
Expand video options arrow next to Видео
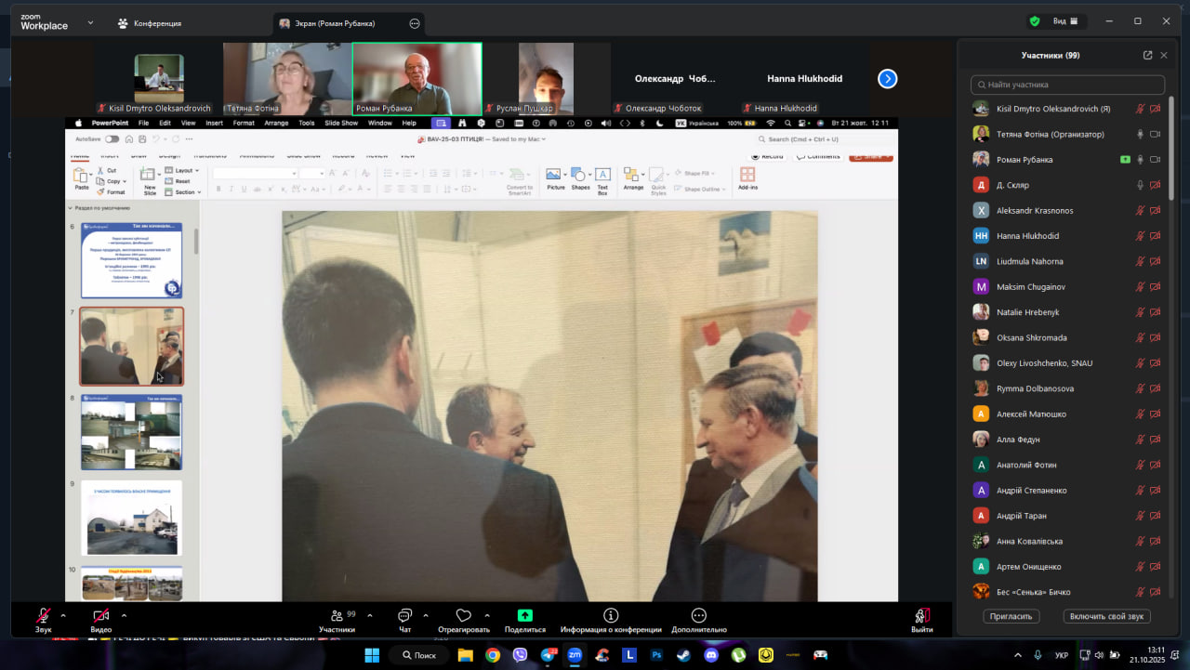coord(124,615)
